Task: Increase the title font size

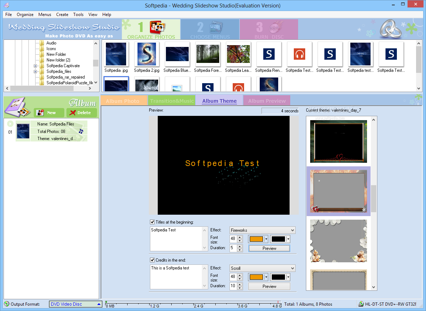Action: pos(239,237)
